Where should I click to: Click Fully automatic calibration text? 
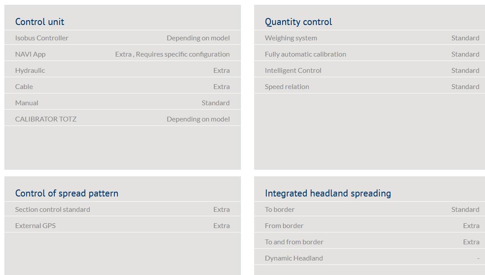tap(305, 54)
